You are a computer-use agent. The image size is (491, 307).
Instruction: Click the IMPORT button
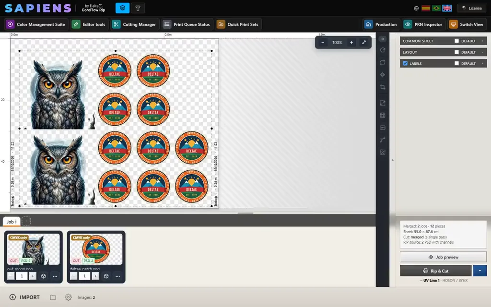(x=25, y=297)
